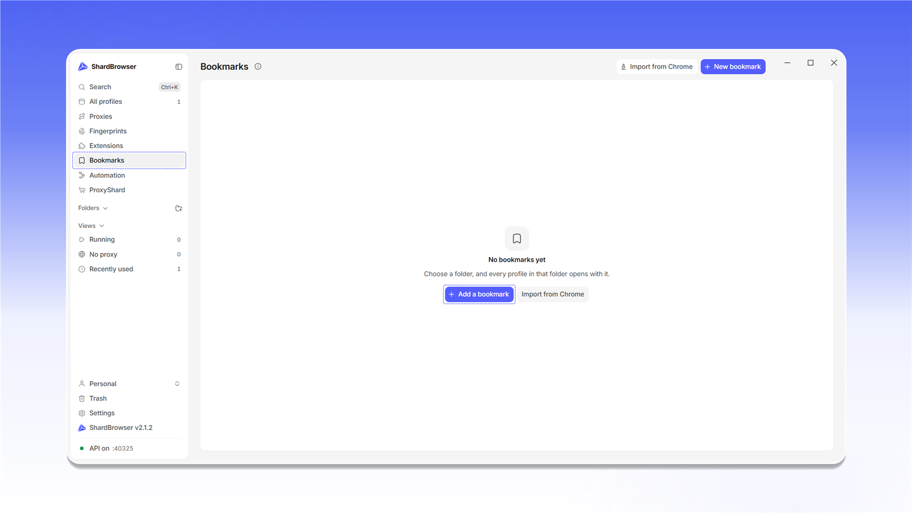
Task: Show No proxy view
Action: [x=129, y=254]
